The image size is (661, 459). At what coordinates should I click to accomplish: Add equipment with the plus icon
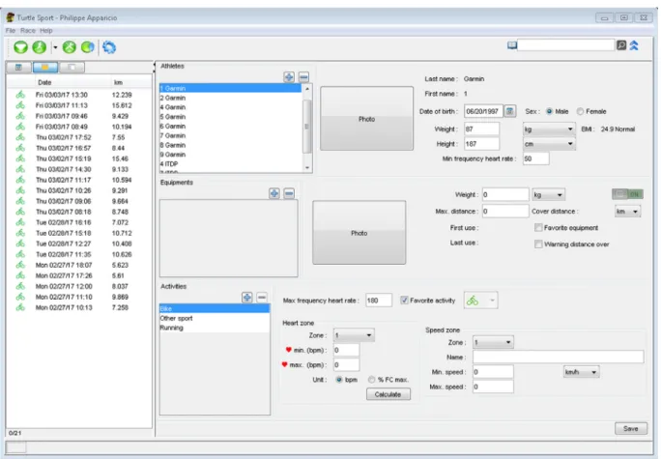[274, 193]
